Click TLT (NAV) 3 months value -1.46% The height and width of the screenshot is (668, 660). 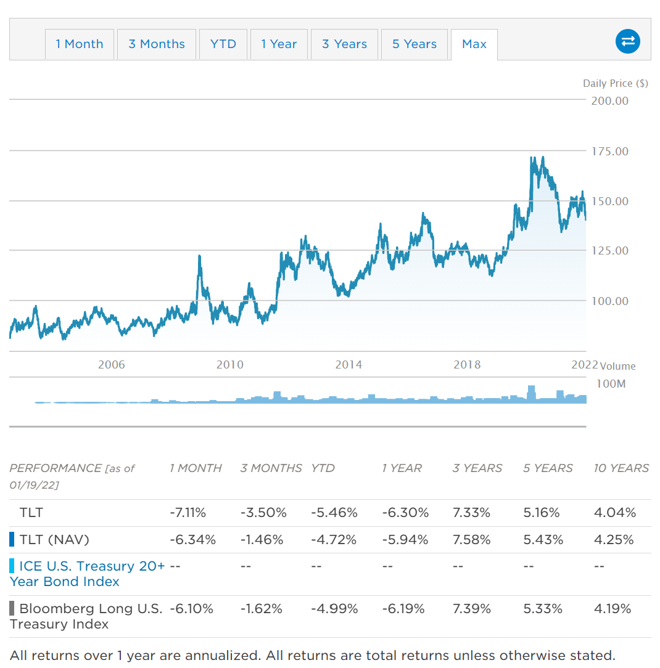point(262,539)
